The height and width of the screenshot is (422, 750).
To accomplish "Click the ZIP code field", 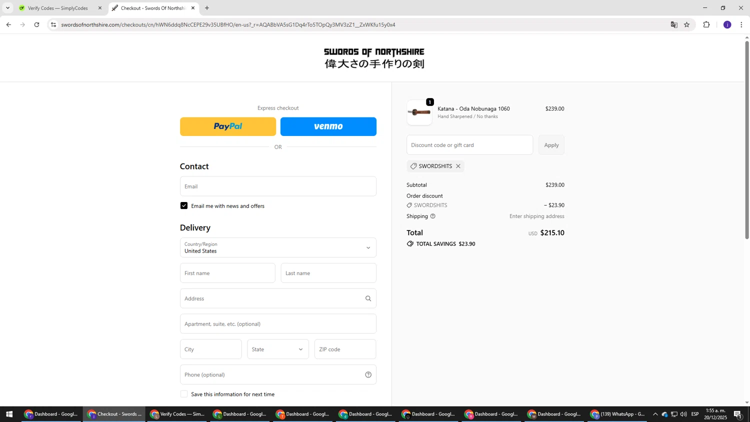I will pyautogui.click(x=345, y=349).
